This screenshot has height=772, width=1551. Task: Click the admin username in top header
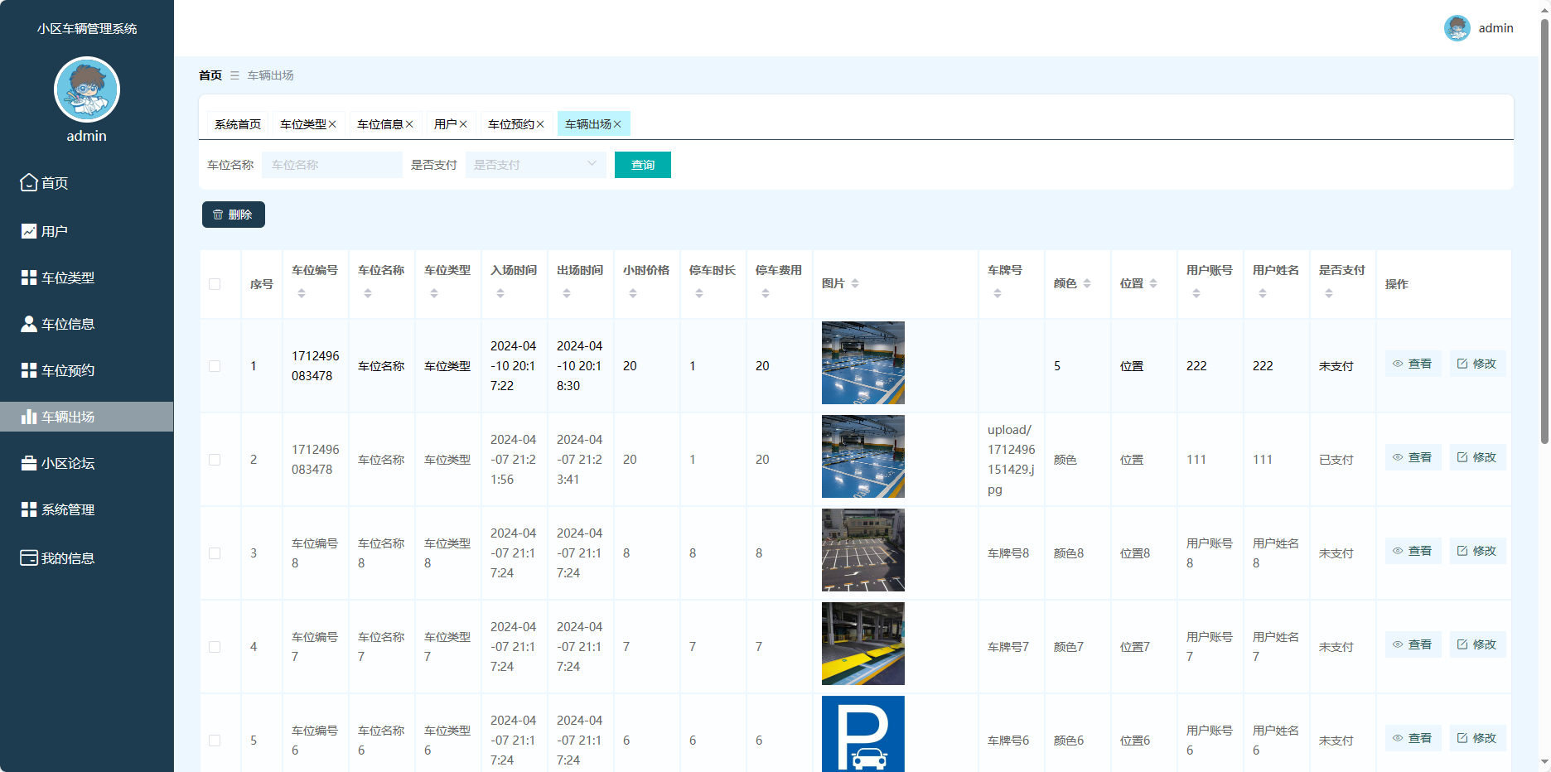1496,28
